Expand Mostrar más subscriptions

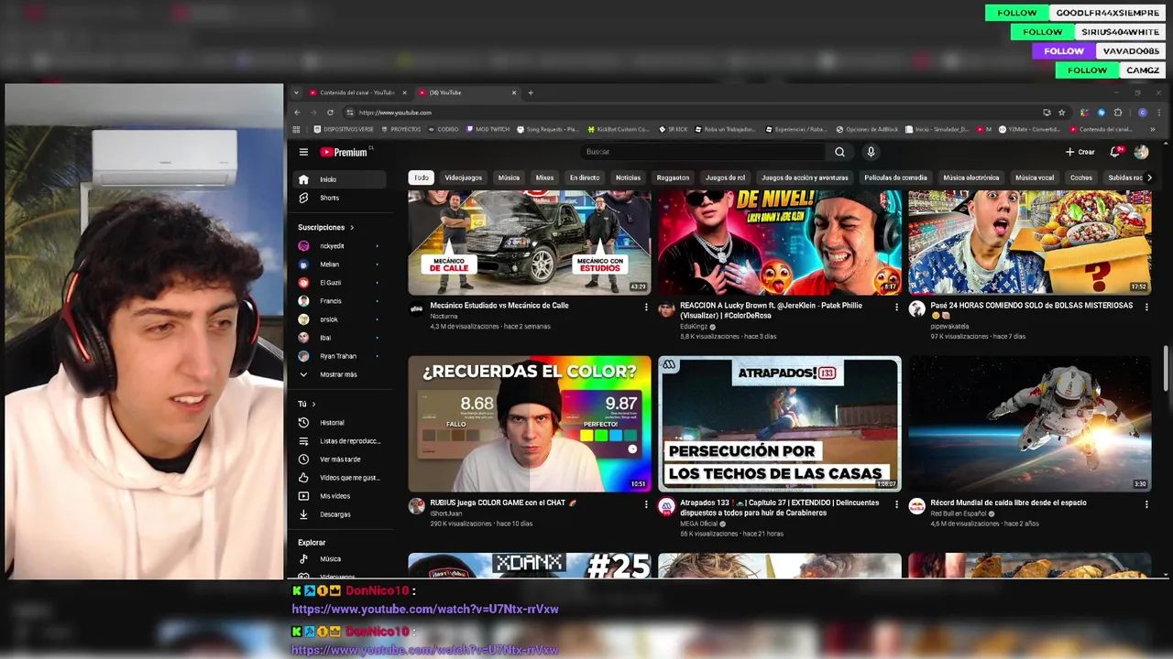pos(340,374)
